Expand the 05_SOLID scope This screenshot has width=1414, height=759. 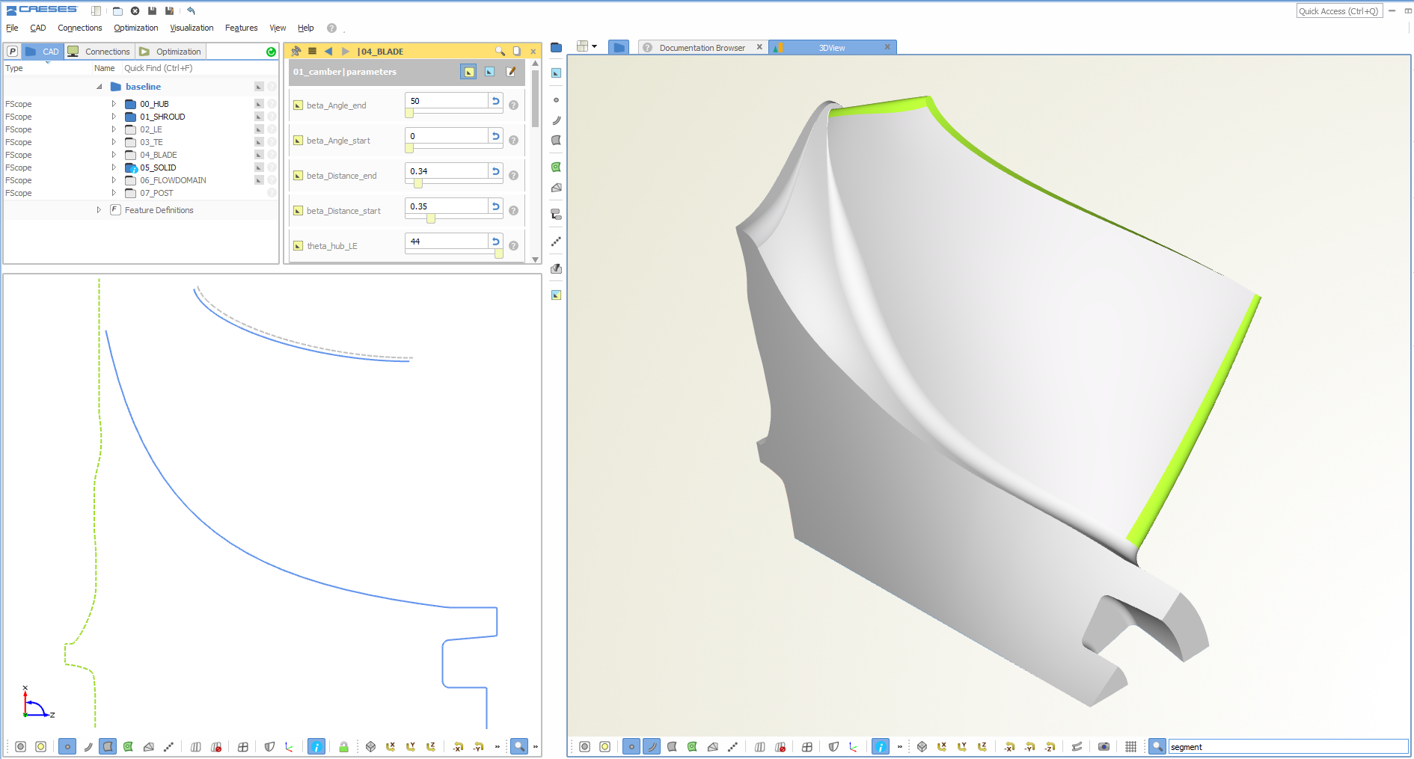click(x=114, y=168)
